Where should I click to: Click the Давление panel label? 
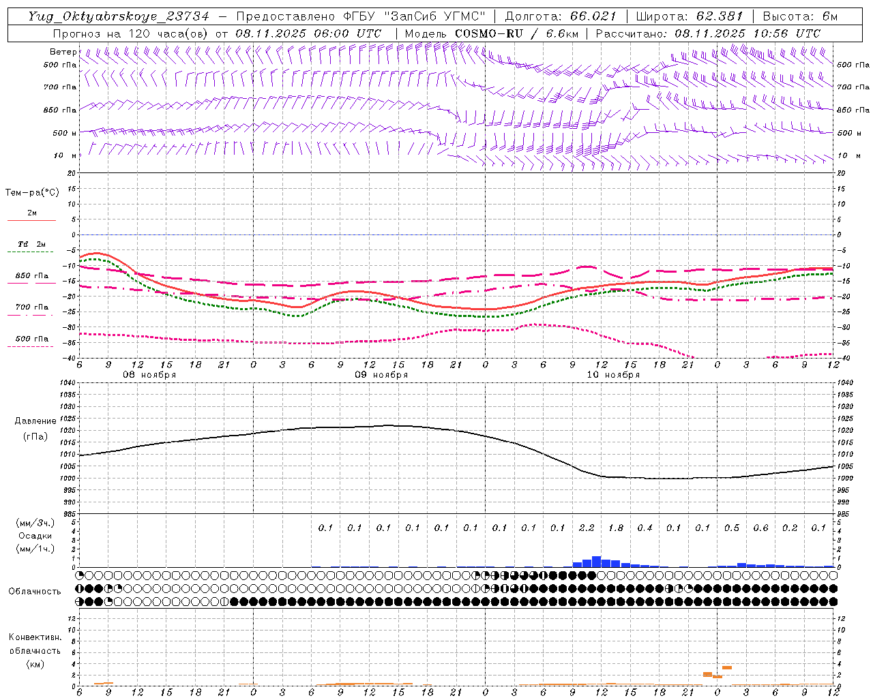(35, 421)
